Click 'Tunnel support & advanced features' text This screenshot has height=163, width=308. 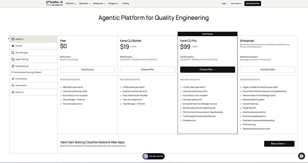click(199, 117)
